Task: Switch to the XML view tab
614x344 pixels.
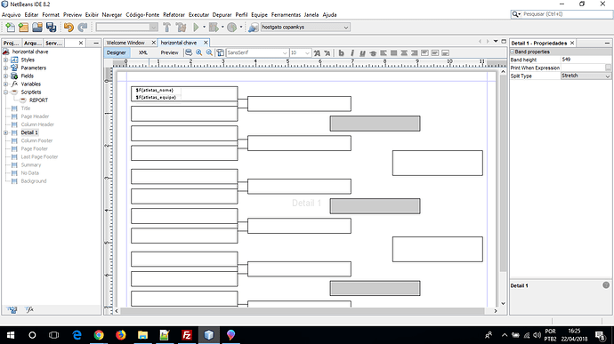Action: click(x=143, y=52)
